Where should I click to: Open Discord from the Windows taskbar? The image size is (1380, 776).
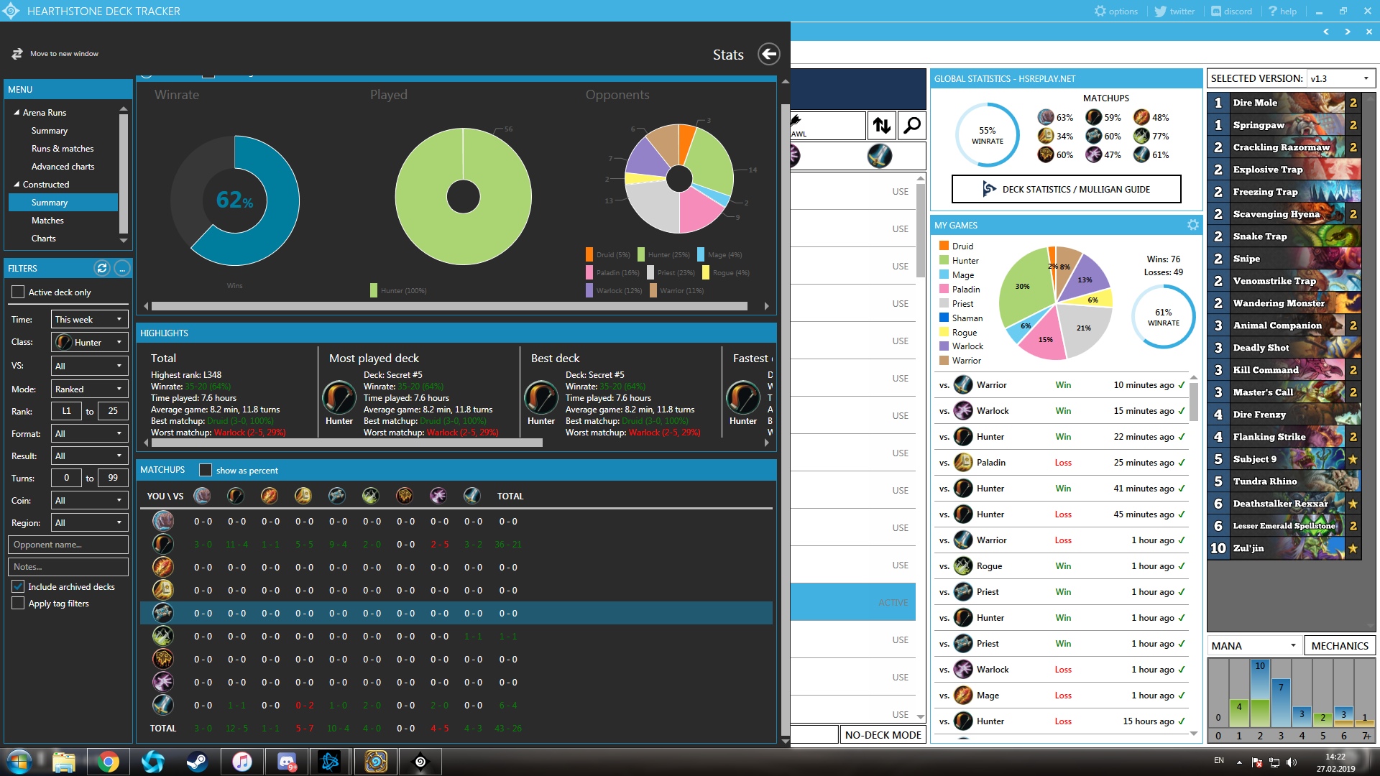[x=287, y=761]
